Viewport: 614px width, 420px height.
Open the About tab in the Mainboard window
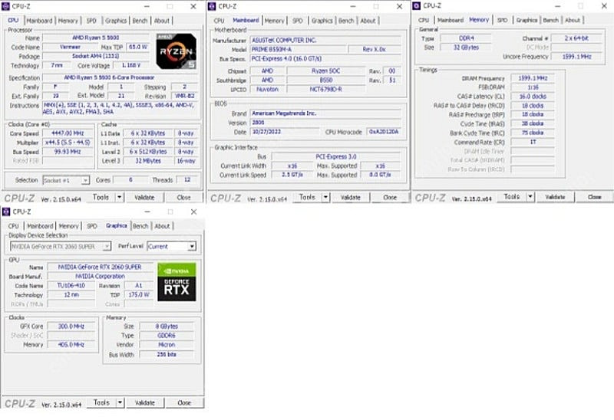click(368, 21)
